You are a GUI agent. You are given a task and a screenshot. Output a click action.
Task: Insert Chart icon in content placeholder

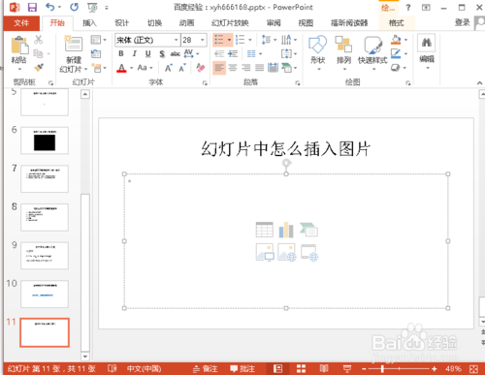tap(286, 230)
